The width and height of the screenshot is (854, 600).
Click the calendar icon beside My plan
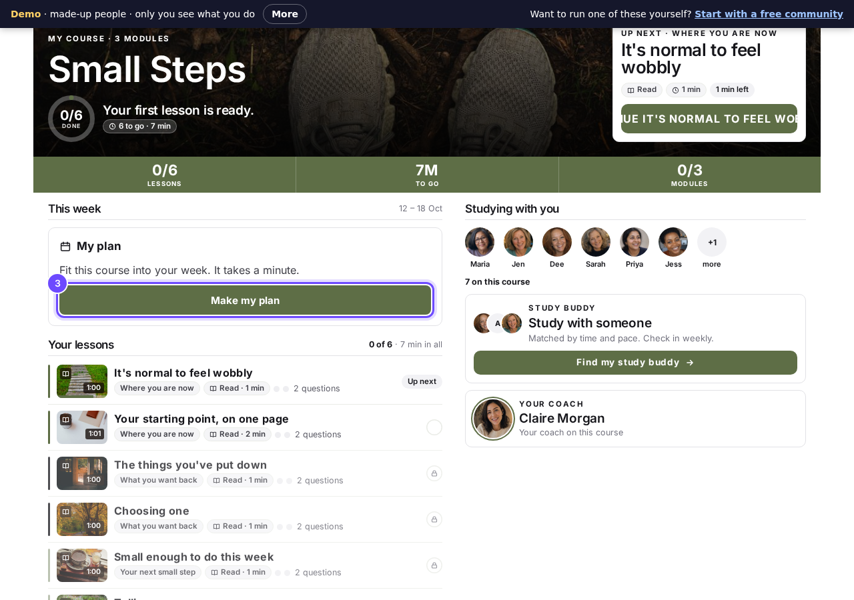pyautogui.click(x=65, y=247)
